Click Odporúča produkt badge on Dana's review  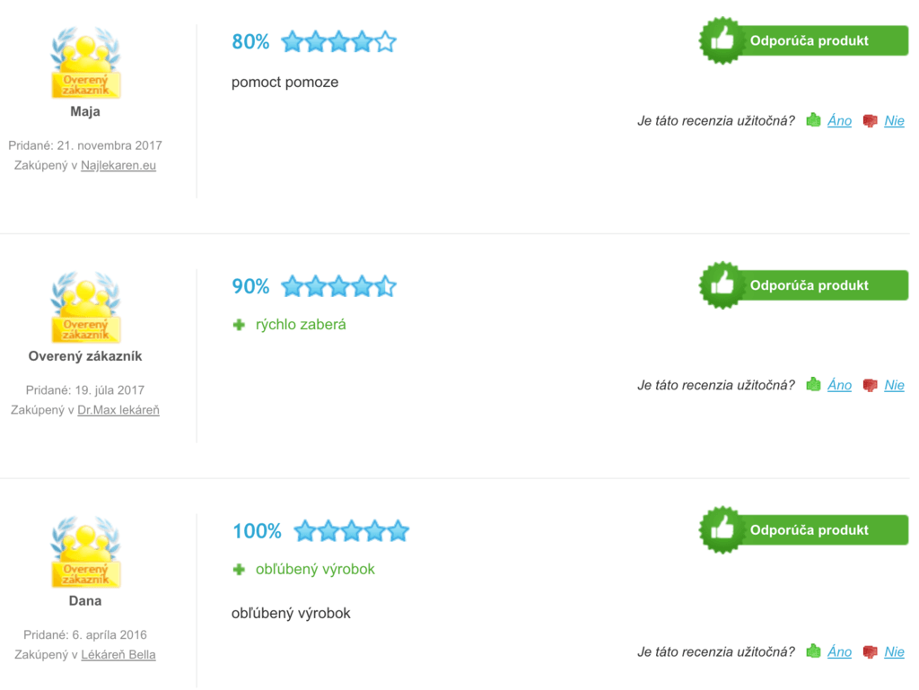coord(803,529)
